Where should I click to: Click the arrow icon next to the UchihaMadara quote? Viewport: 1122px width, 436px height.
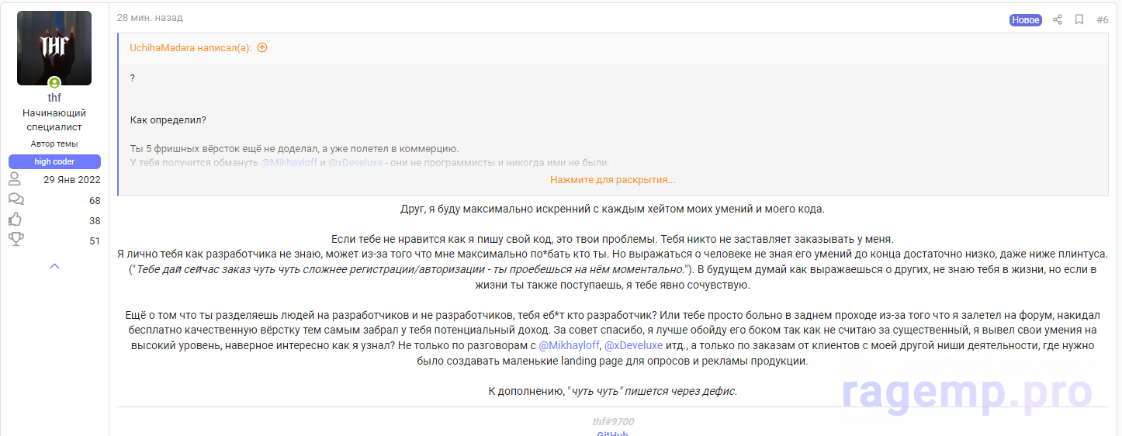pyautogui.click(x=262, y=48)
